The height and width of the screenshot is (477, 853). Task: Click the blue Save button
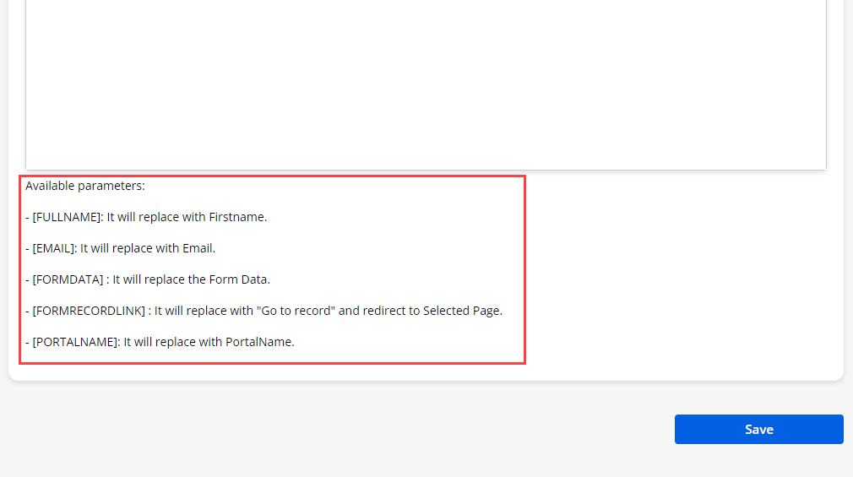coord(758,429)
